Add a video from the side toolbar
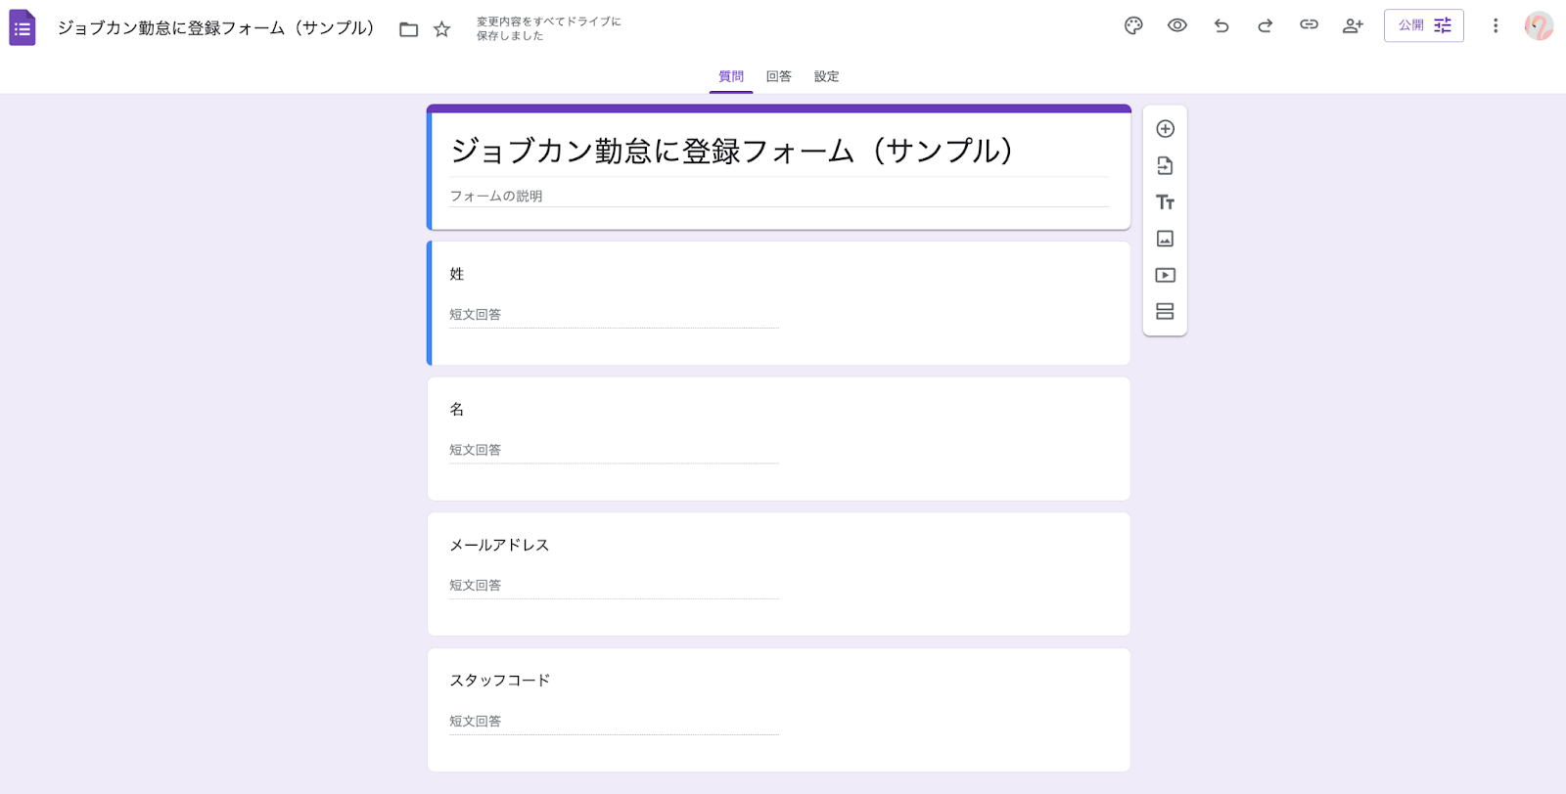Image resolution: width=1566 pixels, height=794 pixels. click(x=1165, y=276)
